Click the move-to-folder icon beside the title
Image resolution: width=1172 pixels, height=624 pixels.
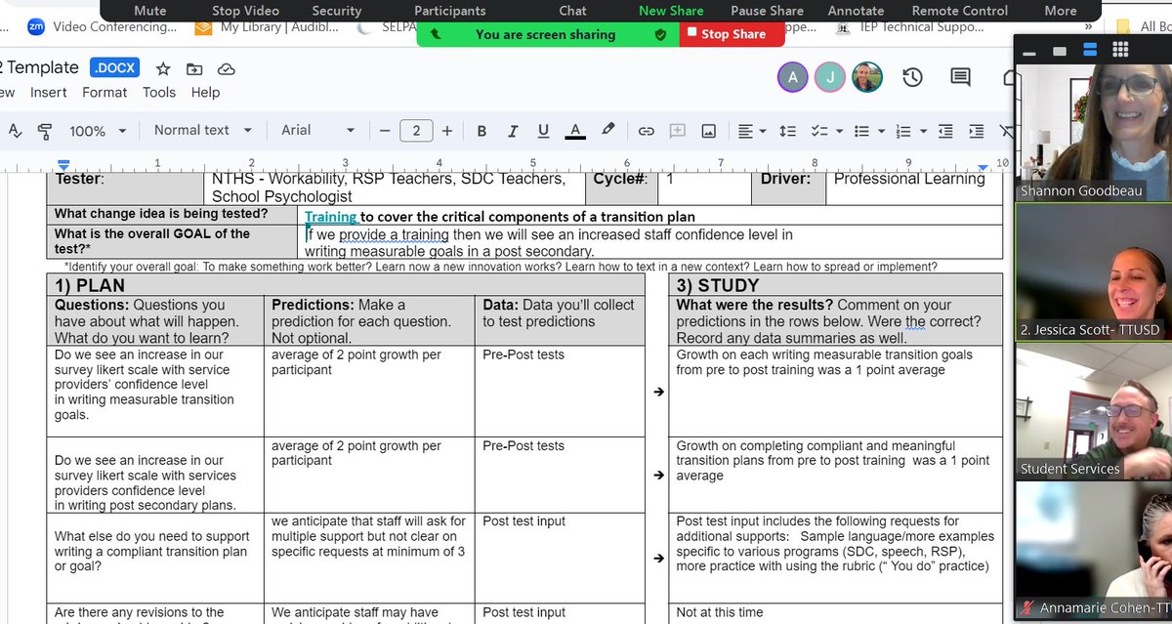click(194, 68)
